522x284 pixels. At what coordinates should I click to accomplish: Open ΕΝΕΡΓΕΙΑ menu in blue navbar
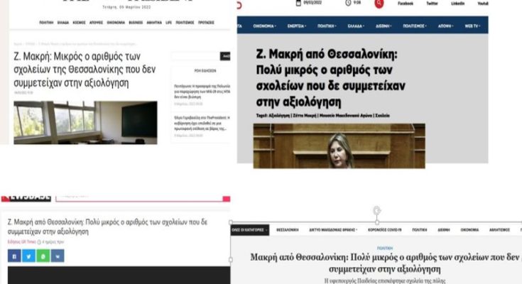(297, 26)
